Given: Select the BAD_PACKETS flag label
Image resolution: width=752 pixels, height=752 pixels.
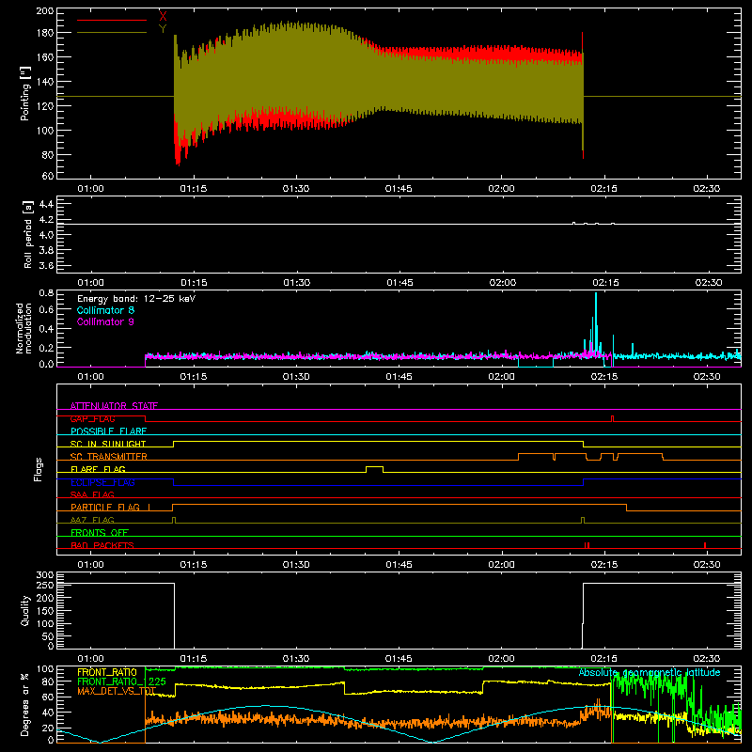Looking at the screenshot, I should click(102, 545).
